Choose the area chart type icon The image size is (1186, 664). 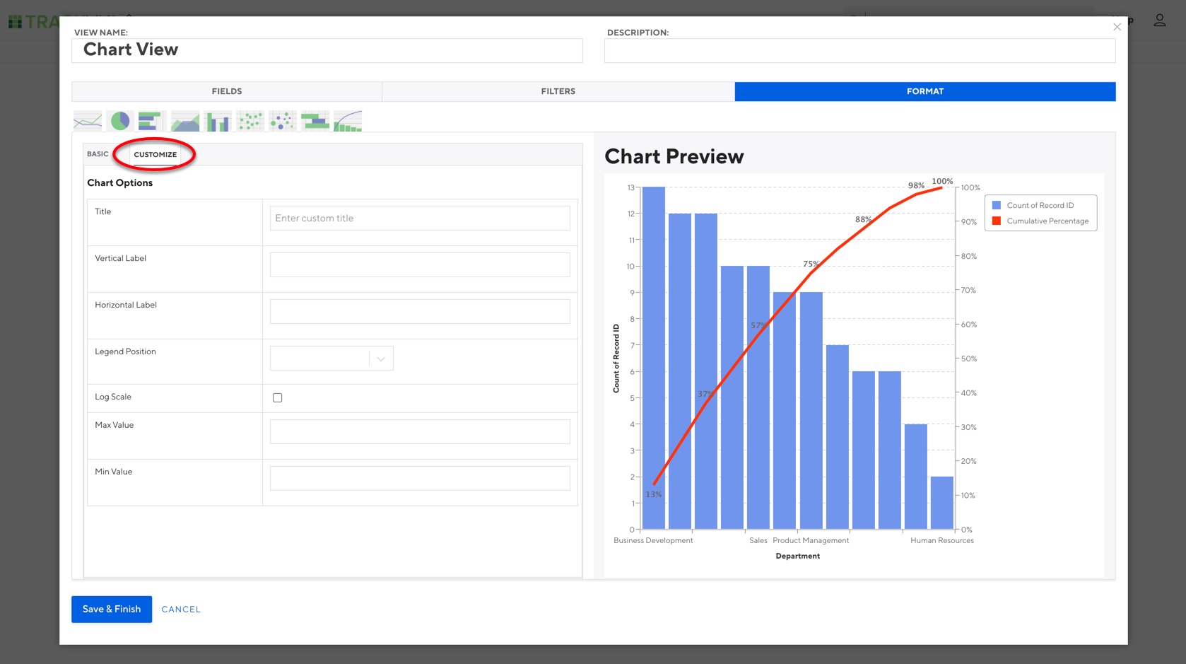tap(185, 121)
